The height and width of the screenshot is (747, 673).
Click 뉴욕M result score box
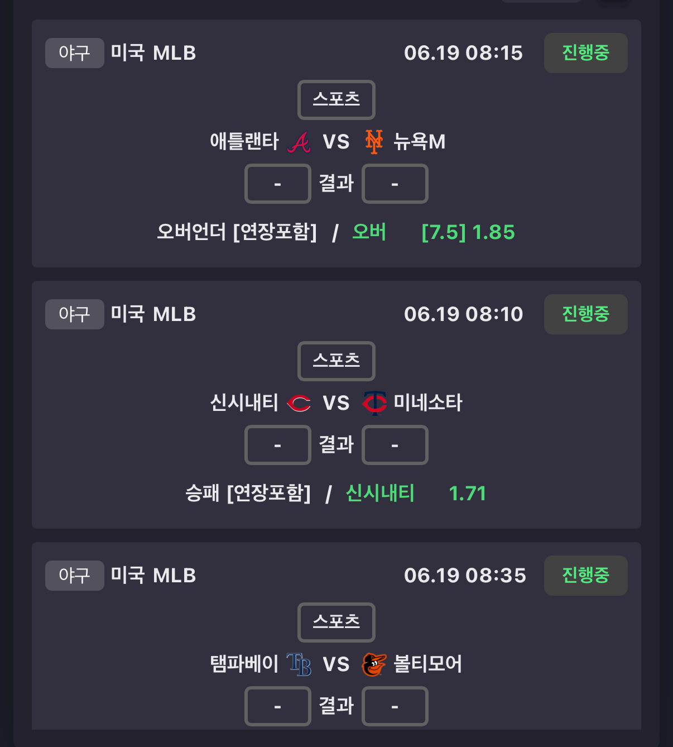pyautogui.click(x=395, y=184)
